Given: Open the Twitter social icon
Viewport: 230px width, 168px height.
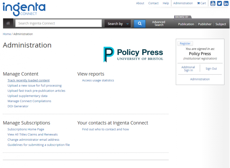Looking at the screenshot, I should 219,3.
